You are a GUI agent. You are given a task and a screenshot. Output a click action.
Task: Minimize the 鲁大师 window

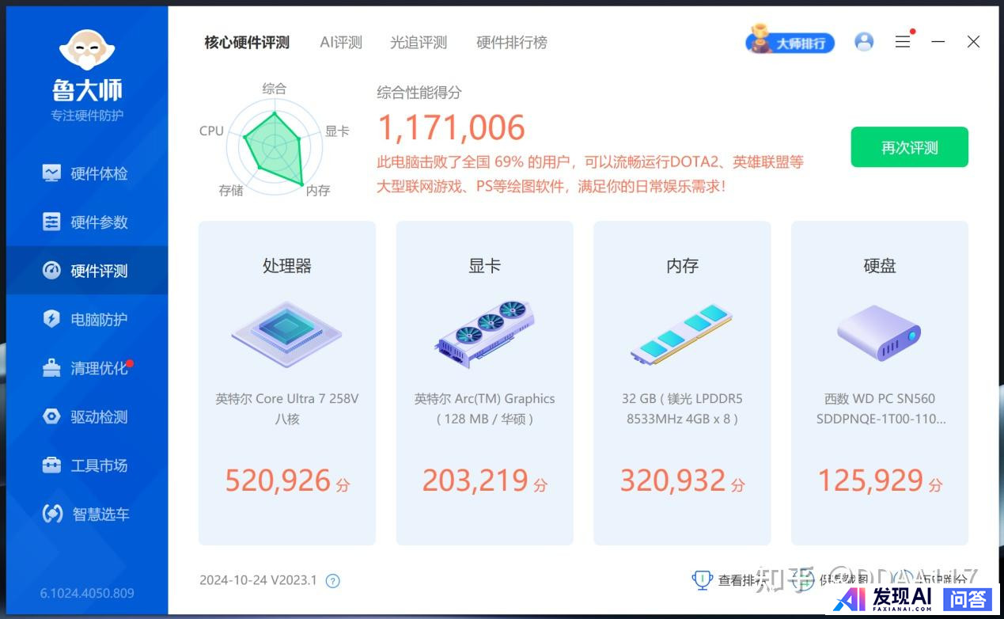click(x=938, y=42)
